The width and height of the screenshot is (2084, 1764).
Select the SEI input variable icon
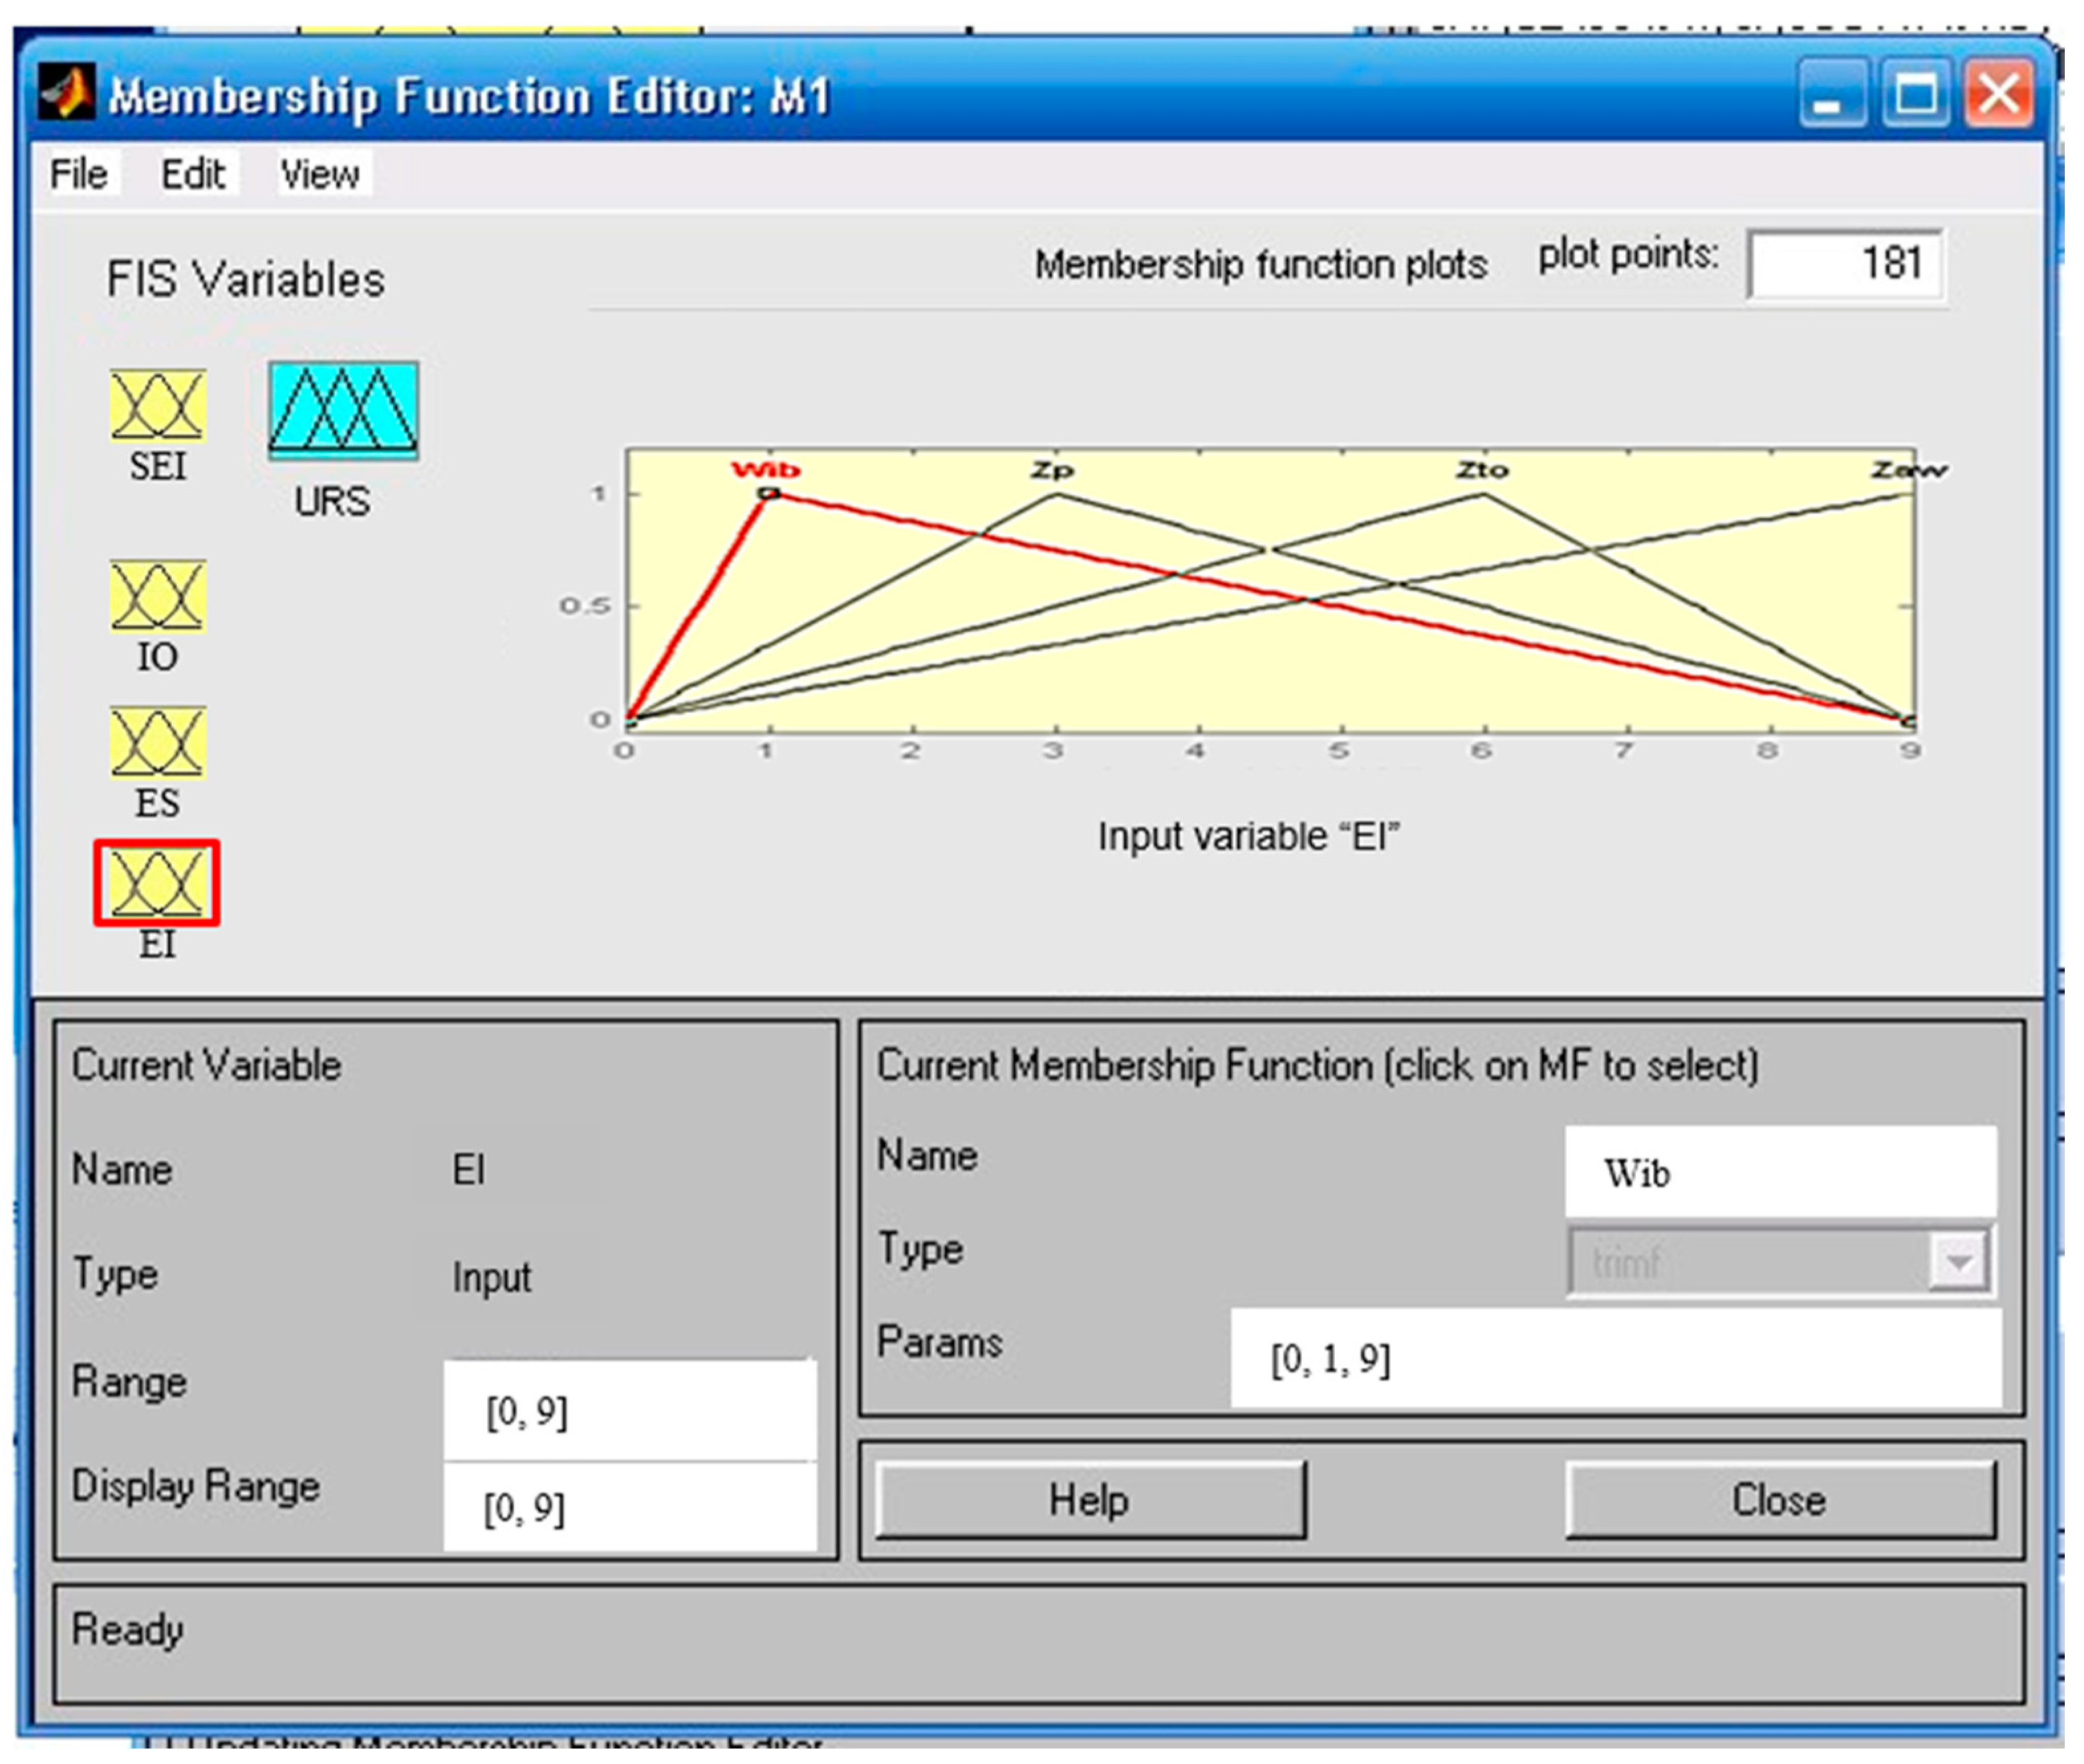pos(158,405)
